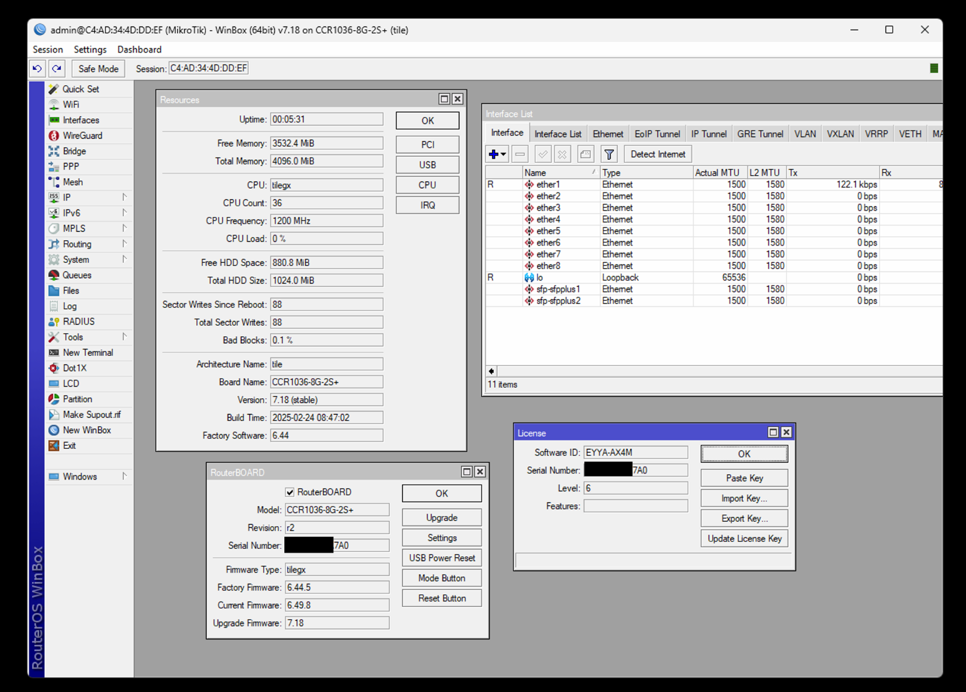The image size is (966, 692).
Task: Select the sfp-sfpplus1 interface row
Action: tap(714, 289)
